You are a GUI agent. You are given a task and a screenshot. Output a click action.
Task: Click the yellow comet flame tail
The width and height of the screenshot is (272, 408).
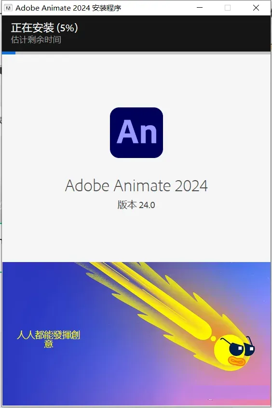pyautogui.click(x=156, y=299)
